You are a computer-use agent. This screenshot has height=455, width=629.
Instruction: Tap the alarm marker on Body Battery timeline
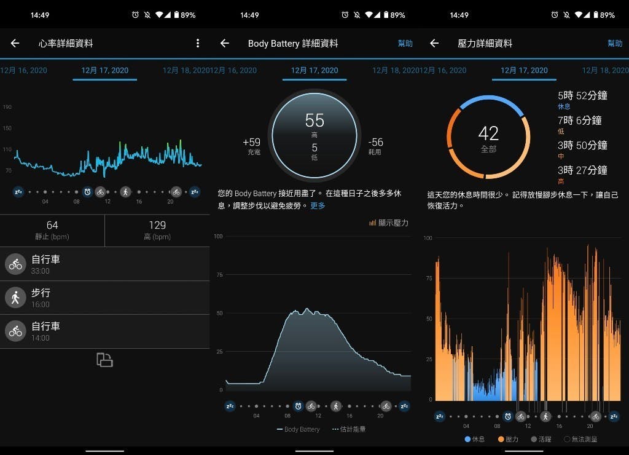[298, 406]
